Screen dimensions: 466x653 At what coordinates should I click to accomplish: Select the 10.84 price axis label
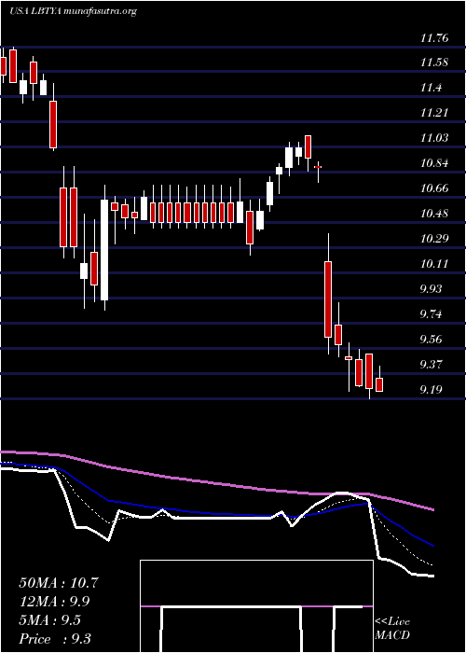434,163
